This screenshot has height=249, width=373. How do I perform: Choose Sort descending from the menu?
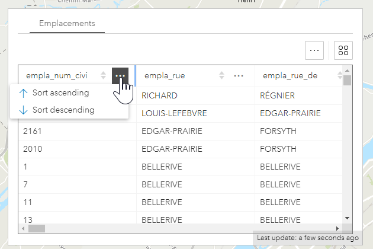[63, 110]
